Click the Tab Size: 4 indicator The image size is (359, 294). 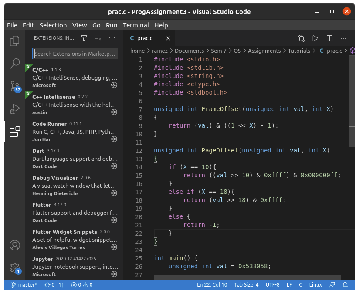tap(246, 285)
